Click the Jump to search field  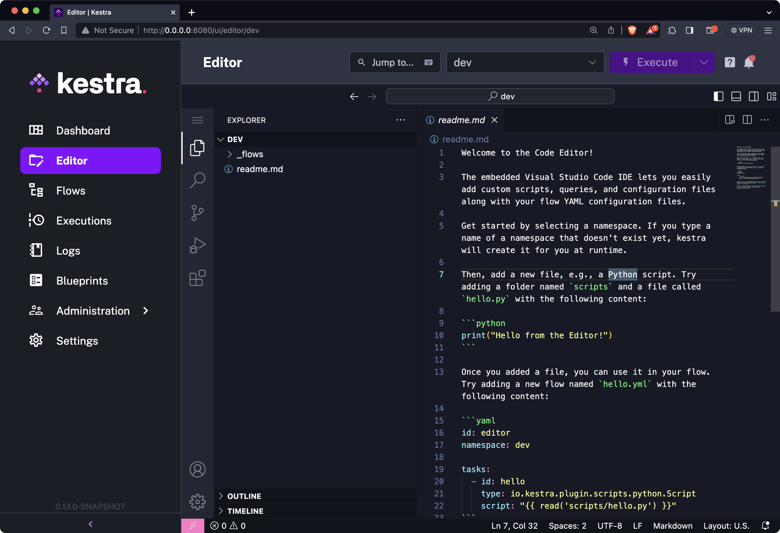point(395,62)
